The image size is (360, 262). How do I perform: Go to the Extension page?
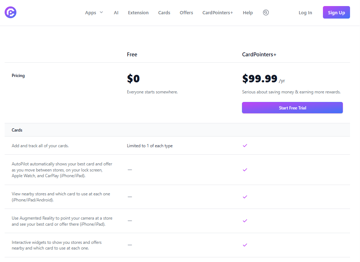(138, 12)
